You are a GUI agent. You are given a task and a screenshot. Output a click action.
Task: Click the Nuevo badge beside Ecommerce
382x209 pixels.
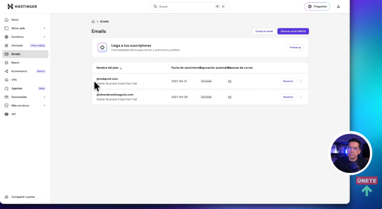point(41,71)
